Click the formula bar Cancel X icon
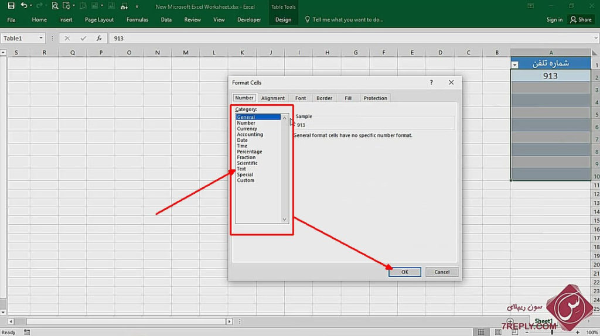Screen dimensions: 600x336 point(67,38)
